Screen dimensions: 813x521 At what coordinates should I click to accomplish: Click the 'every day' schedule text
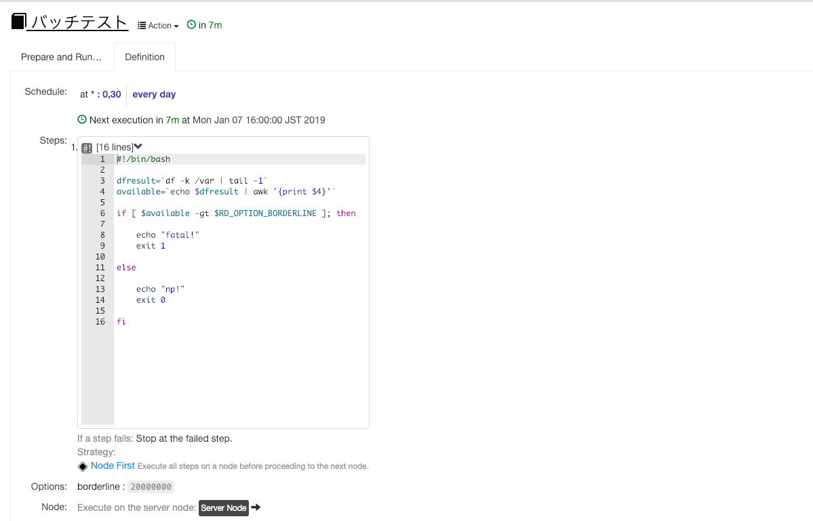[154, 94]
